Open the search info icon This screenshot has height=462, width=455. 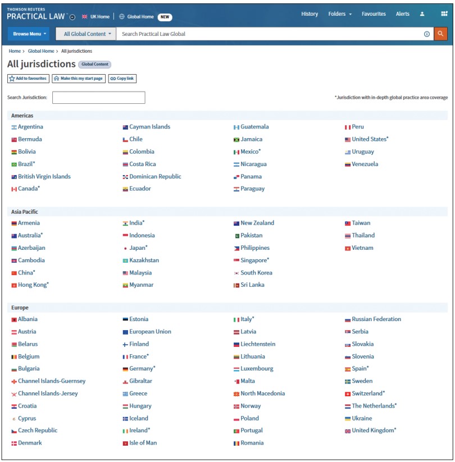pos(426,34)
